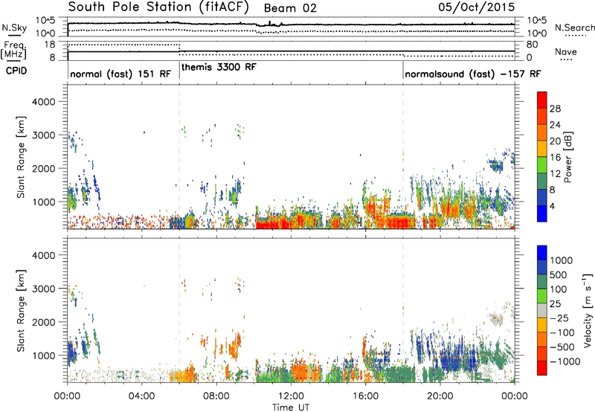Click the '80' Nave axis value

[532, 45]
